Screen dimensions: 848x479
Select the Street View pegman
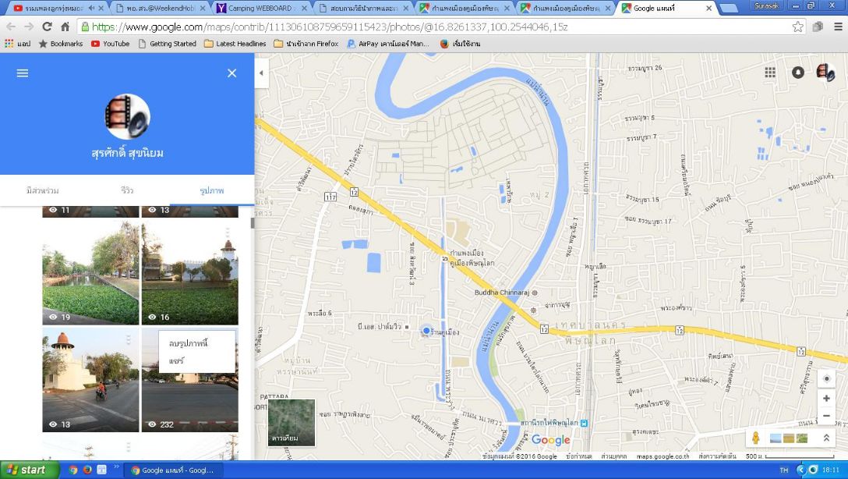point(755,438)
